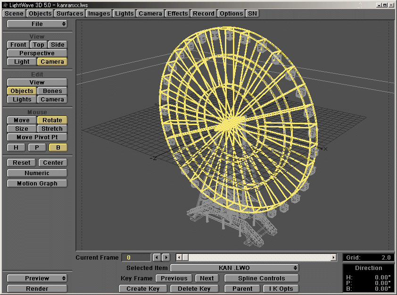Switch to the Light view

click(21, 61)
